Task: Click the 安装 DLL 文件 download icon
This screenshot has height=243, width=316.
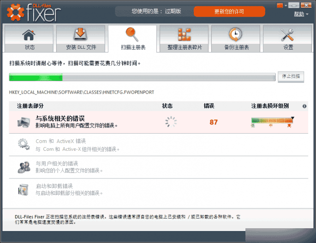Action: [81, 35]
